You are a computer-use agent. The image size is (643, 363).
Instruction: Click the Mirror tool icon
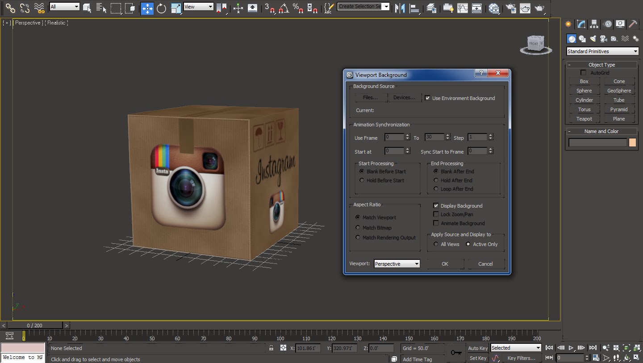tap(400, 8)
